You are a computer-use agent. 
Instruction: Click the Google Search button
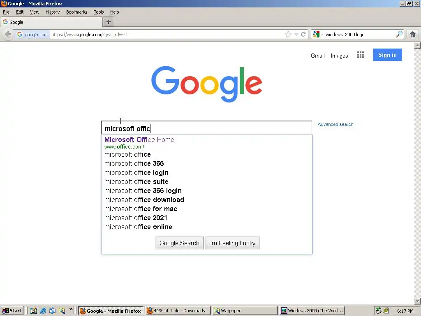pyautogui.click(x=179, y=243)
